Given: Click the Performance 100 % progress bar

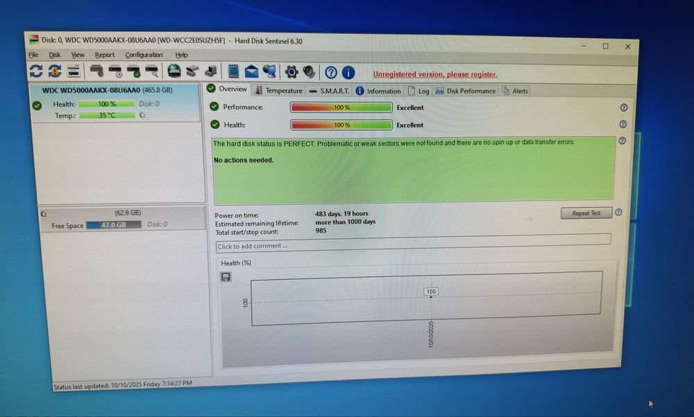Looking at the screenshot, I should [x=341, y=107].
